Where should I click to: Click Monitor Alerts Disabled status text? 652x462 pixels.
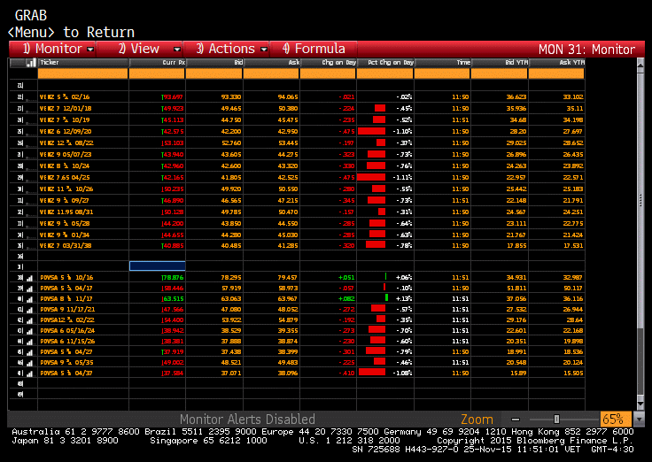click(x=247, y=420)
